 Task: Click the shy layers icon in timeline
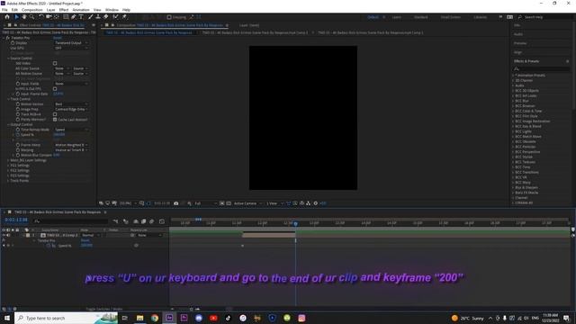[x=136, y=221]
